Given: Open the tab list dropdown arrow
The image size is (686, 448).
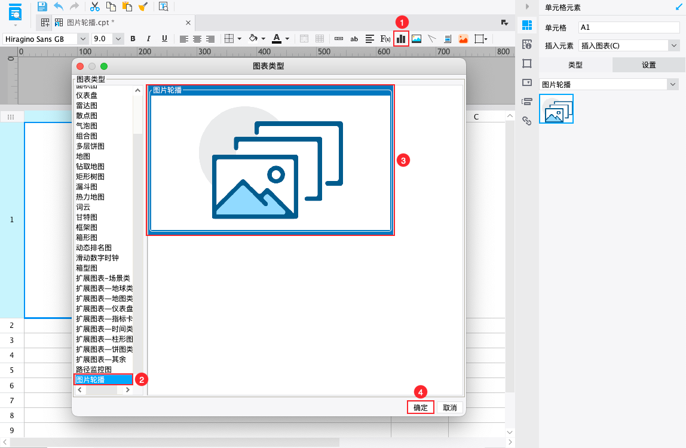Looking at the screenshot, I should point(504,22).
